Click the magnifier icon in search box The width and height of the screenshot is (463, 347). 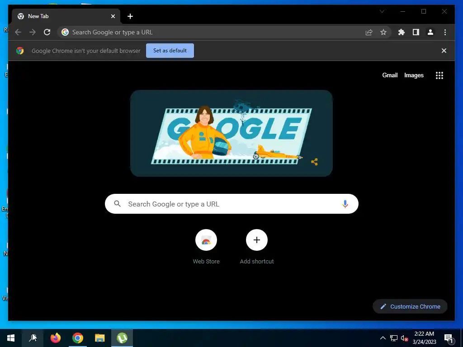click(x=117, y=204)
